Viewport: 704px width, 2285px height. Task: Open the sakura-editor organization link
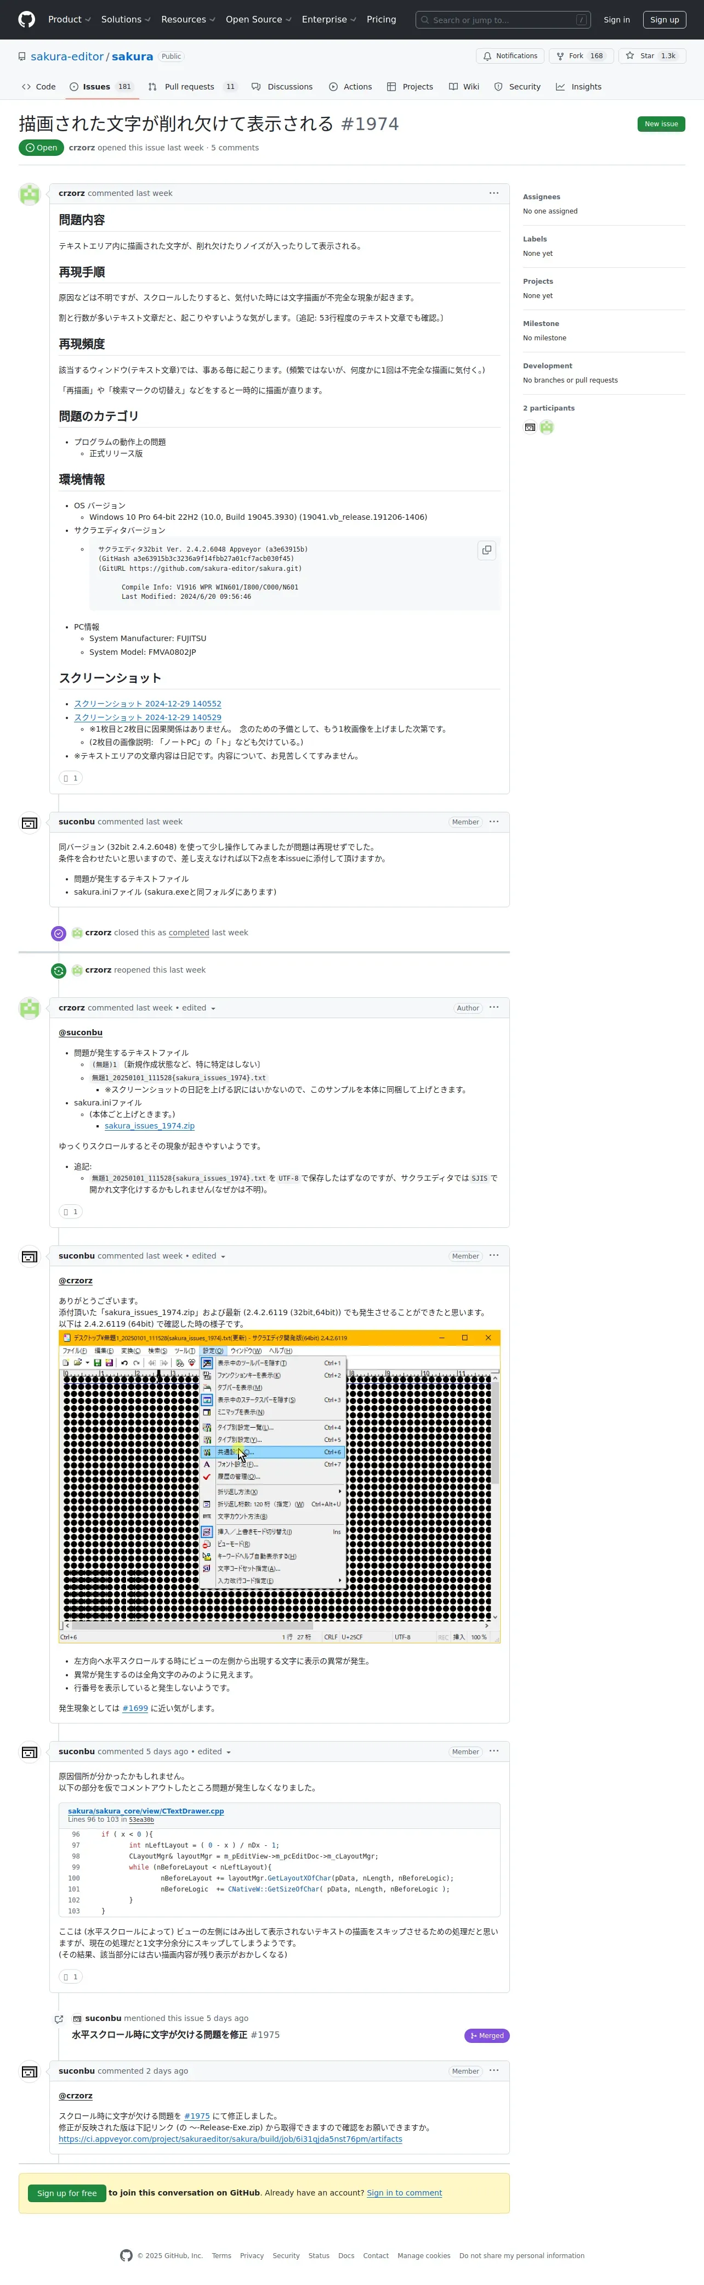pyautogui.click(x=67, y=56)
